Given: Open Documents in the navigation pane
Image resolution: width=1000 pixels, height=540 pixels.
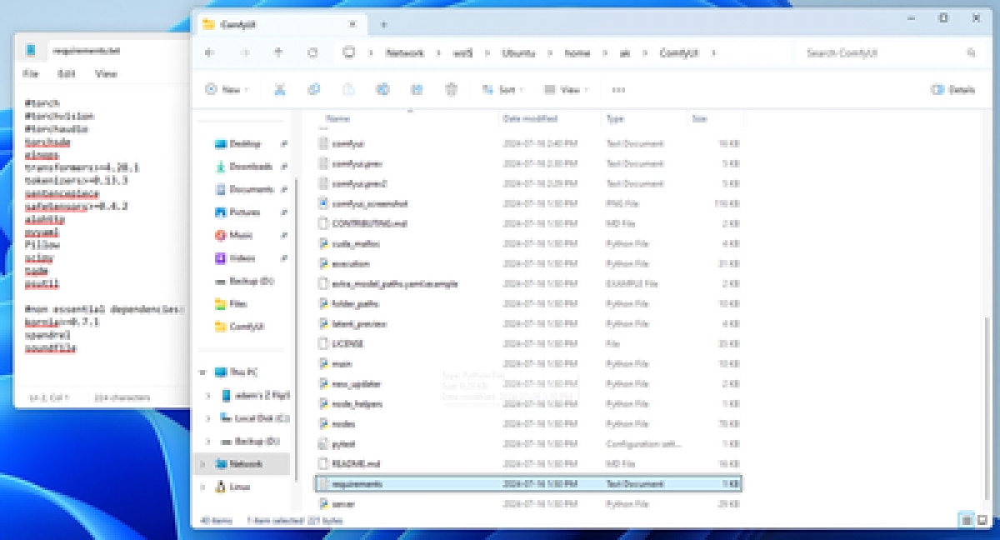Looking at the screenshot, I should pyautogui.click(x=251, y=189).
